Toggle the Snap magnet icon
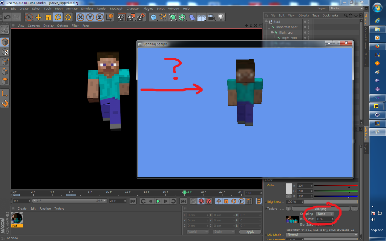Viewport: 386px width, 241px height. (x=5, y=104)
